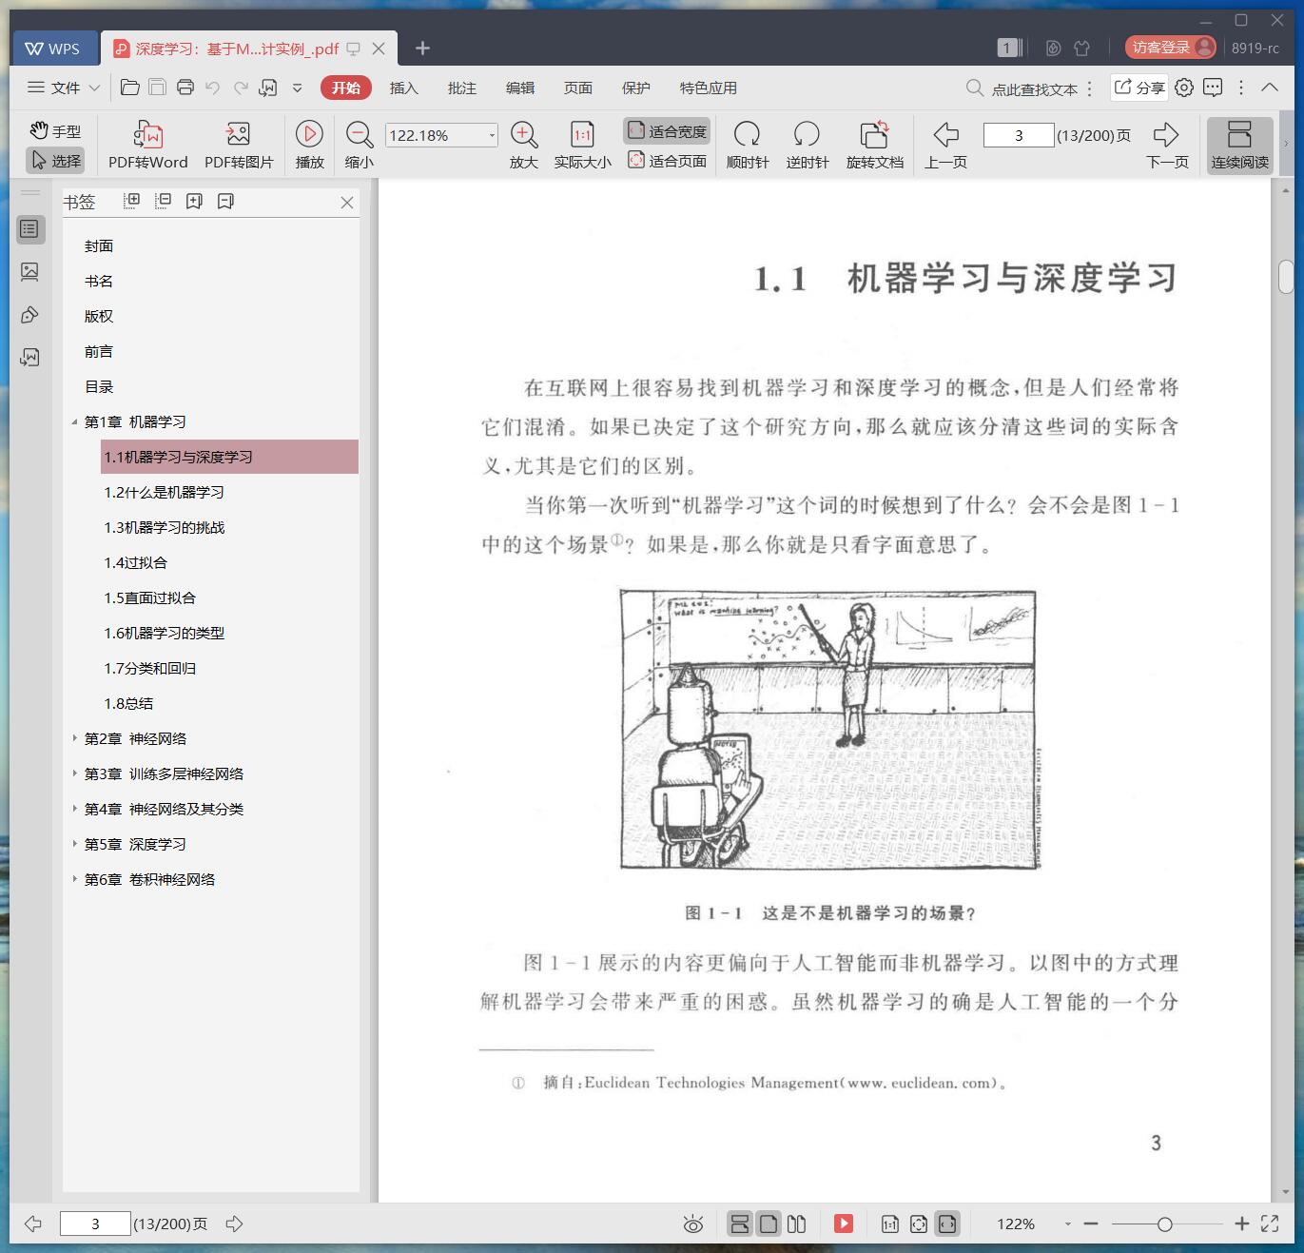
Task: Click the search box 点此查找文本
Action: pyautogui.click(x=1022, y=88)
